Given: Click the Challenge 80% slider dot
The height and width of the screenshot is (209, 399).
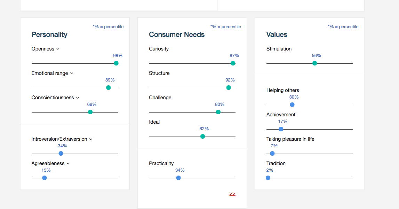Looking at the screenshot, I should point(218,112).
